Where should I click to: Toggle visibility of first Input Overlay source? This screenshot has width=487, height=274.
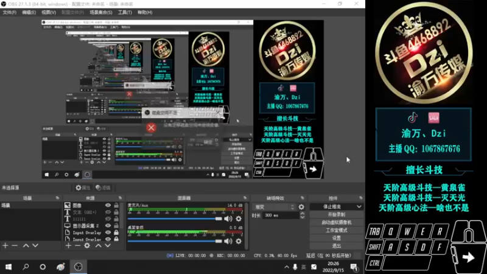tap(108, 233)
